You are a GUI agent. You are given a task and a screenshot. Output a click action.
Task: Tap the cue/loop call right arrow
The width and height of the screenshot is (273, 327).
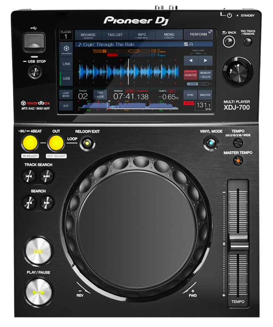[205, 60]
